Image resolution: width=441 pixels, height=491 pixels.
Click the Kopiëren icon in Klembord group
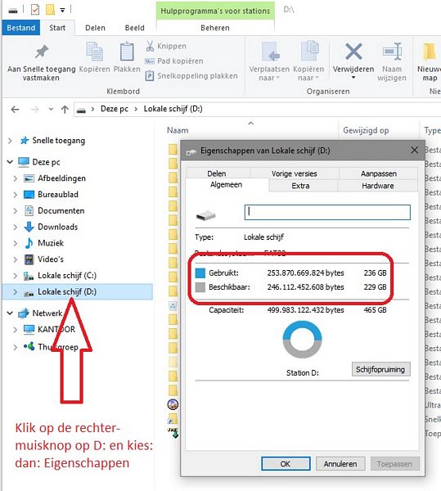(x=94, y=52)
